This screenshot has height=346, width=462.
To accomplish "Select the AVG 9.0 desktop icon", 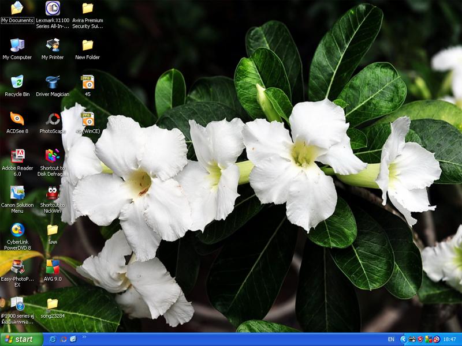I will pyautogui.click(x=53, y=266).
